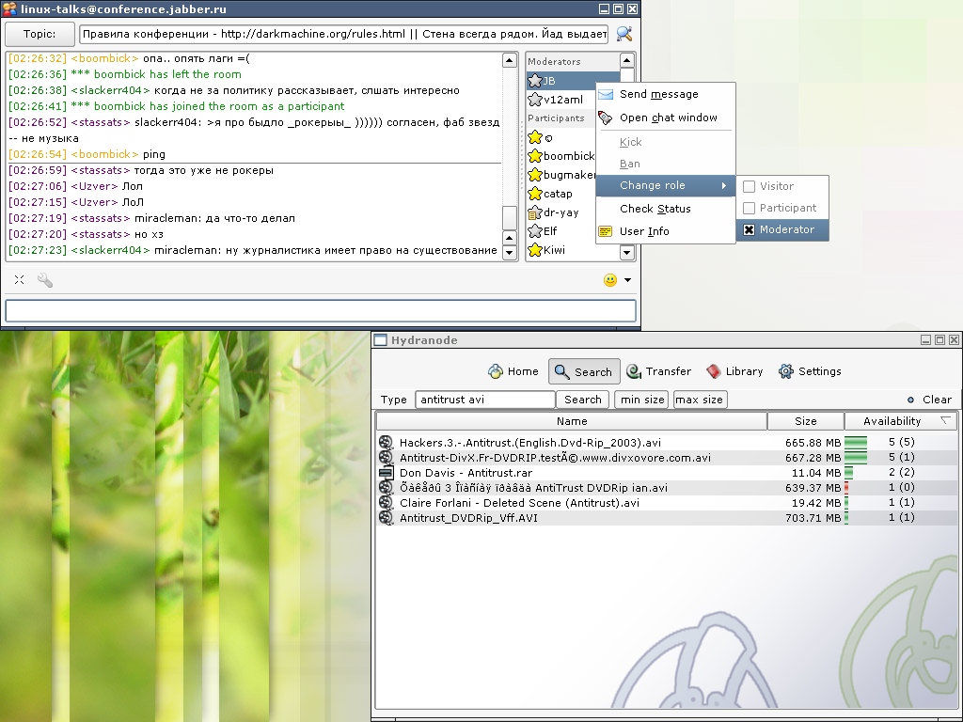This screenshot has height=722, width=963.
Task: Click the star-with-note icon beside dr-yay
Action: 535,212
